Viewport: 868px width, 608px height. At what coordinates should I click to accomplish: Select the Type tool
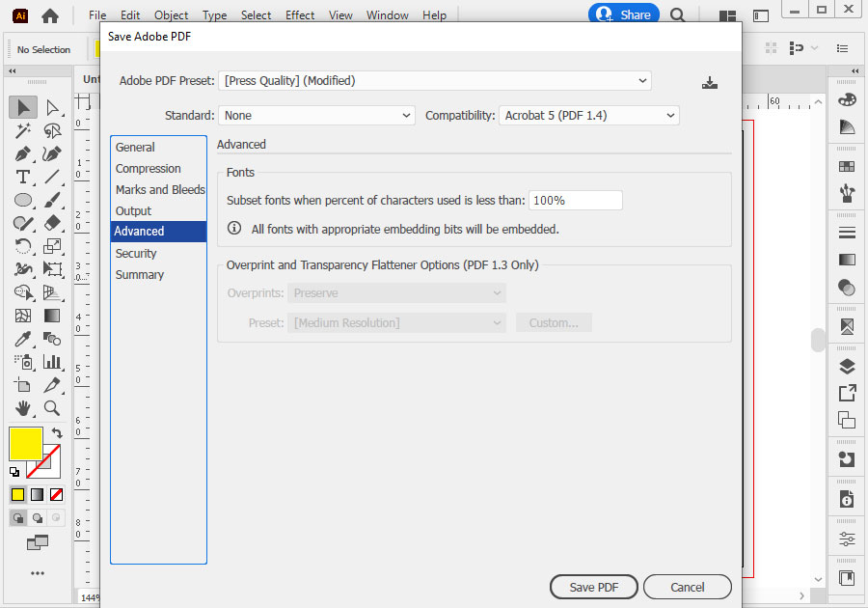pyautogui.click(x=23, y=177)
